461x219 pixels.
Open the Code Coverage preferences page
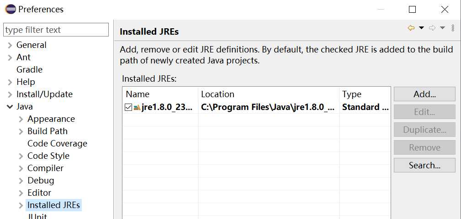tap(57, 144)
